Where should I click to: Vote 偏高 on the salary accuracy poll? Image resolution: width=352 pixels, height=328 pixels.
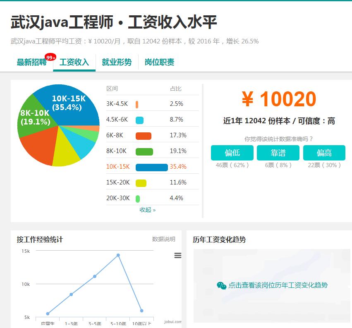point(324,153)
